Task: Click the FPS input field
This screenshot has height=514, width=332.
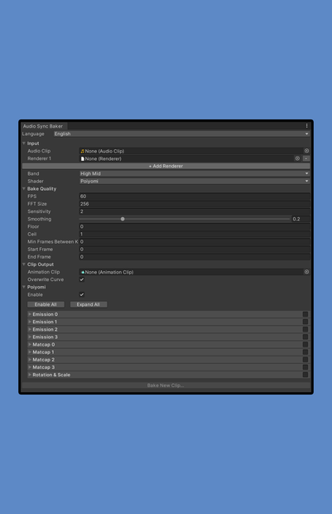Action: [195, 196]
